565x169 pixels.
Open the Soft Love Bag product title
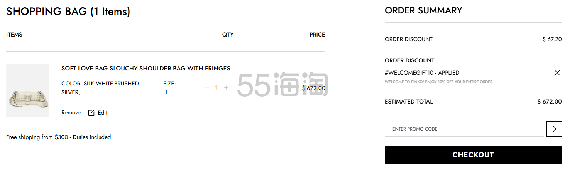(146, 69)
